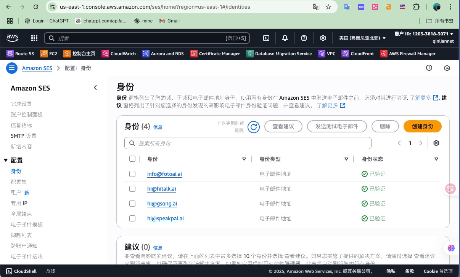Open the info@fotoai.ai identity link
Viewport: 460px width, 277px height.
(164, 174)
